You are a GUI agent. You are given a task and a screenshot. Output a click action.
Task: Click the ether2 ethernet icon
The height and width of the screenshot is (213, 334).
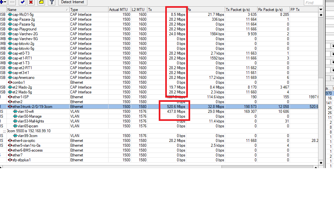coord(10,102)
